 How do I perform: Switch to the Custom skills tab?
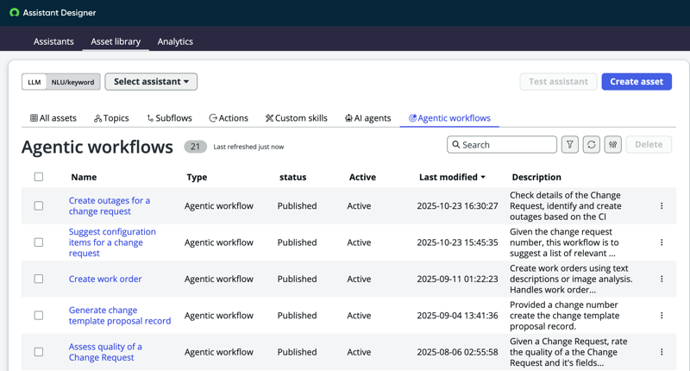[x=296, y=118]
